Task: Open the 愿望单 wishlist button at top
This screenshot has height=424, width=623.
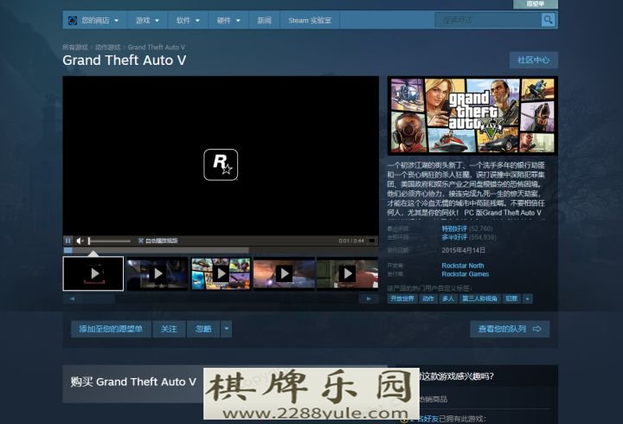Action: click(x=536, y=4)
